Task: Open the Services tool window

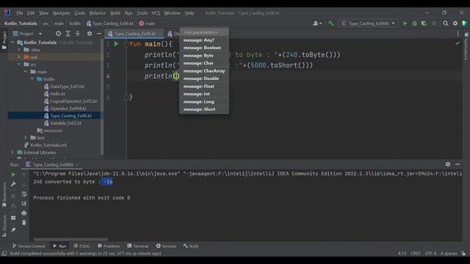Action: click(166, 246)
